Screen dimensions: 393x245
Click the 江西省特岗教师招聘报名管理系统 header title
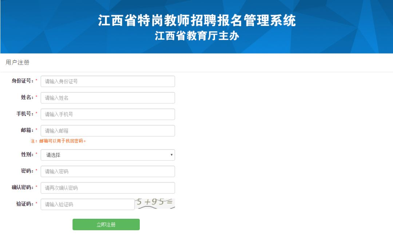197,21
